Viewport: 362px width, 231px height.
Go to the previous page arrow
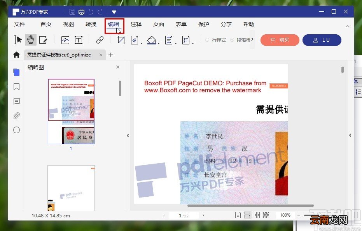pyautogui.click(x=164, y=215)
